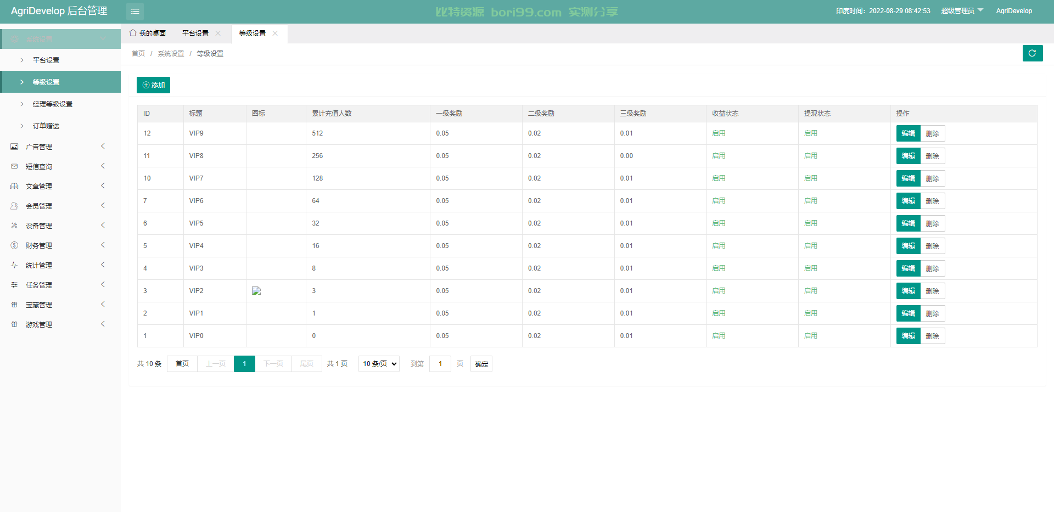The height and width of the screenshot is (512, 1054).
Task: Expand the 任务管理 menu chevron
Action: (103, 284)
